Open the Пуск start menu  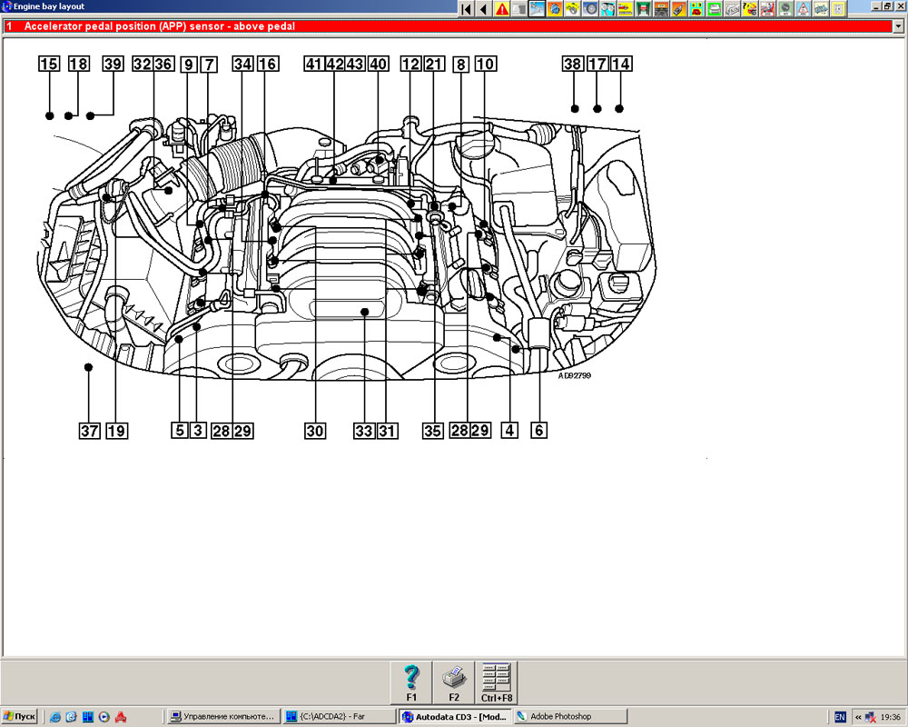(x=20, y=716)
